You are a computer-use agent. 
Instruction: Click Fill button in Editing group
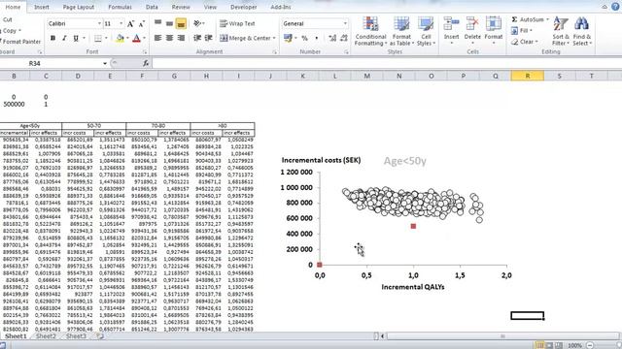pyautogui.click(x=522, y=30)
